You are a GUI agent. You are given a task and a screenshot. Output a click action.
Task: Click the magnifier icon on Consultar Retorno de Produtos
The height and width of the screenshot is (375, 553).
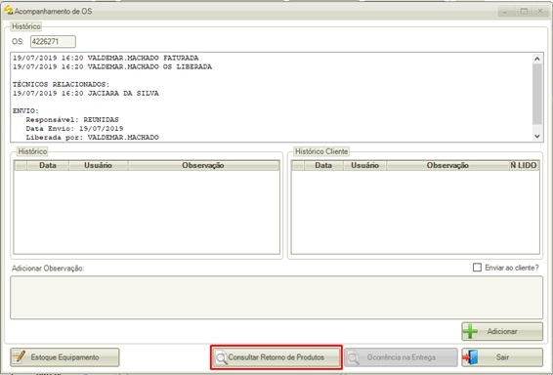coord(222,357)
